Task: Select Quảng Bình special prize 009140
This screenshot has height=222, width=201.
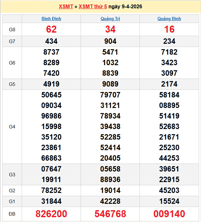Action: pos(169,214)
